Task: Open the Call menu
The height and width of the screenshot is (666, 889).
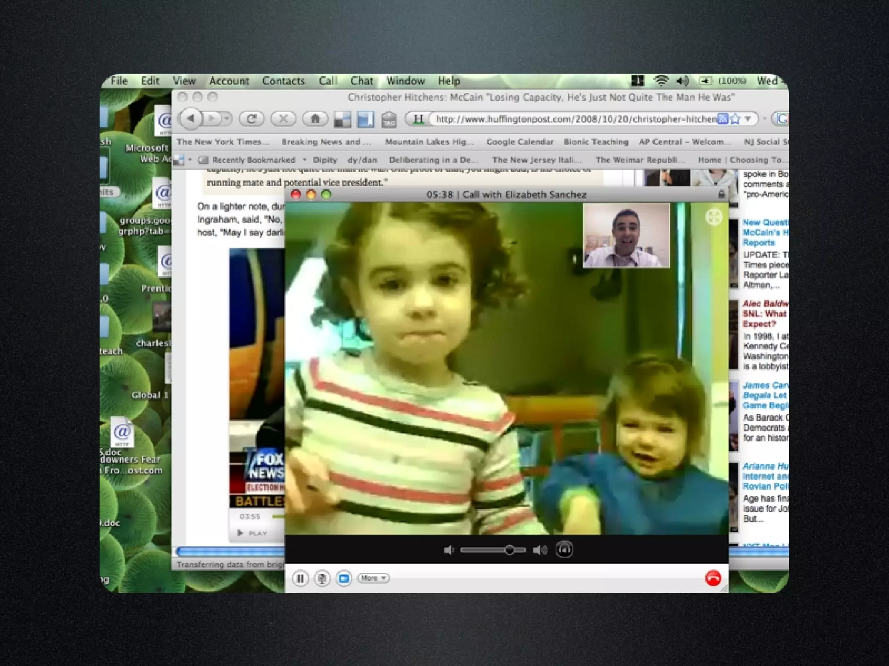Action: click(328, 81)
